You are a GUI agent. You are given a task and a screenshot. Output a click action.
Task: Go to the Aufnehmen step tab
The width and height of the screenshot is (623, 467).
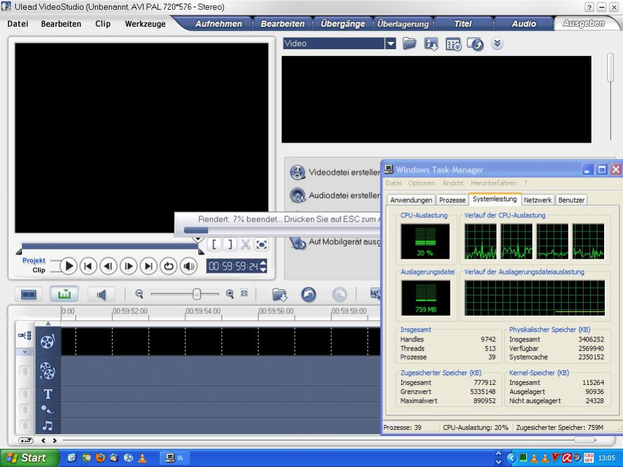pyautogui.click(x=218, y=24)
